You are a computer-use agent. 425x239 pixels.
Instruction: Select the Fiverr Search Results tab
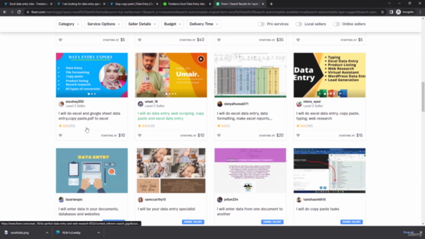pyautogui.click(x=239, y=4)
